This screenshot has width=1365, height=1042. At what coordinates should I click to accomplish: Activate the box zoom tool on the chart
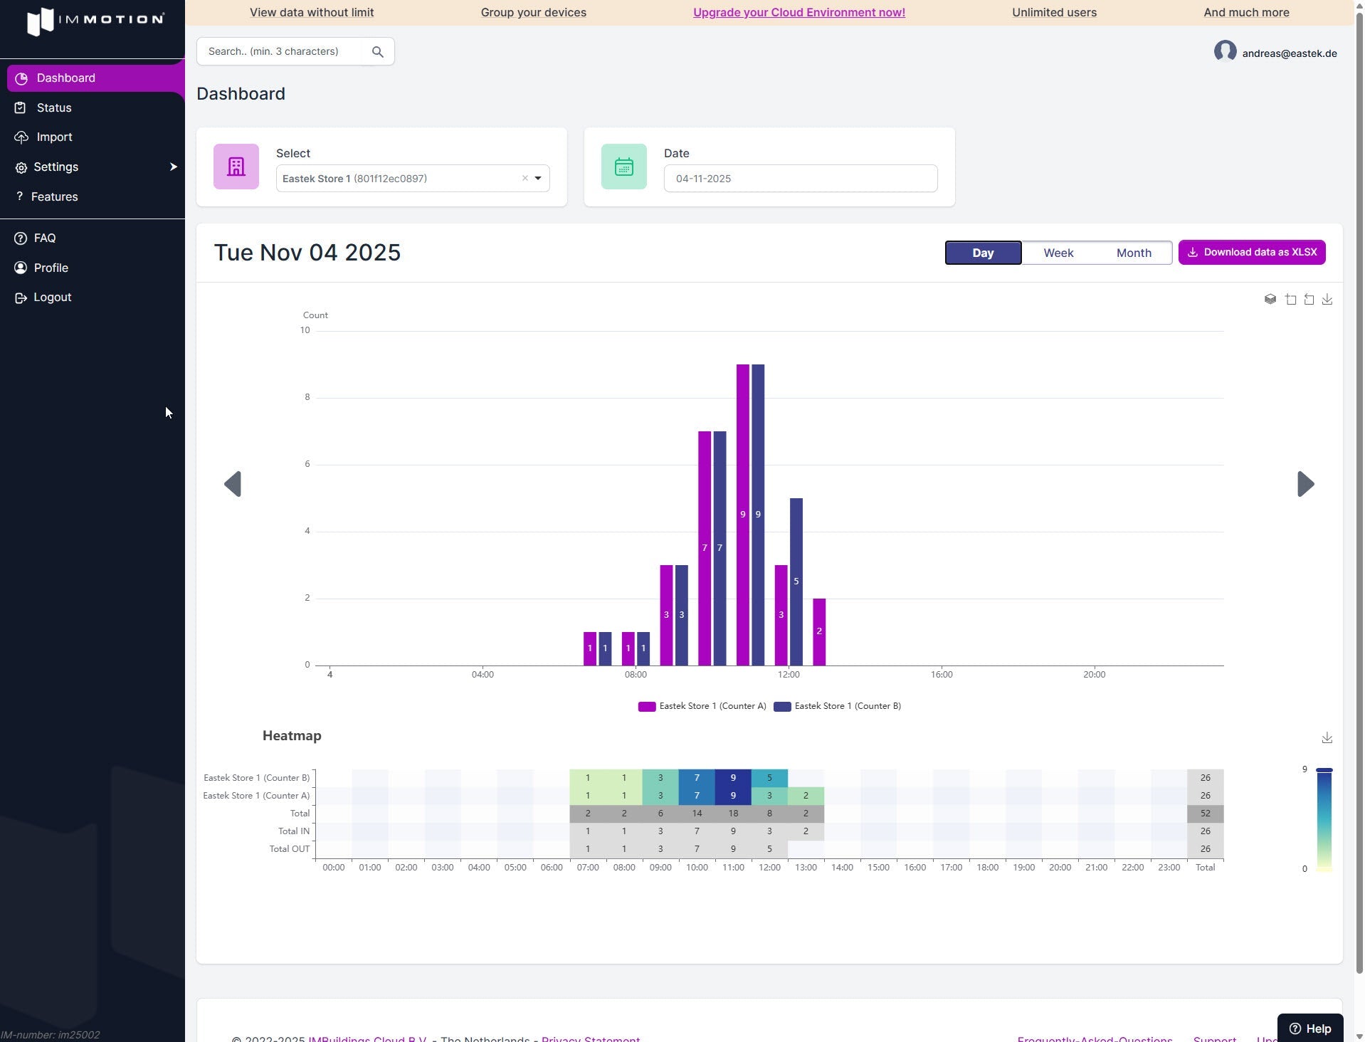(1290, 299)
